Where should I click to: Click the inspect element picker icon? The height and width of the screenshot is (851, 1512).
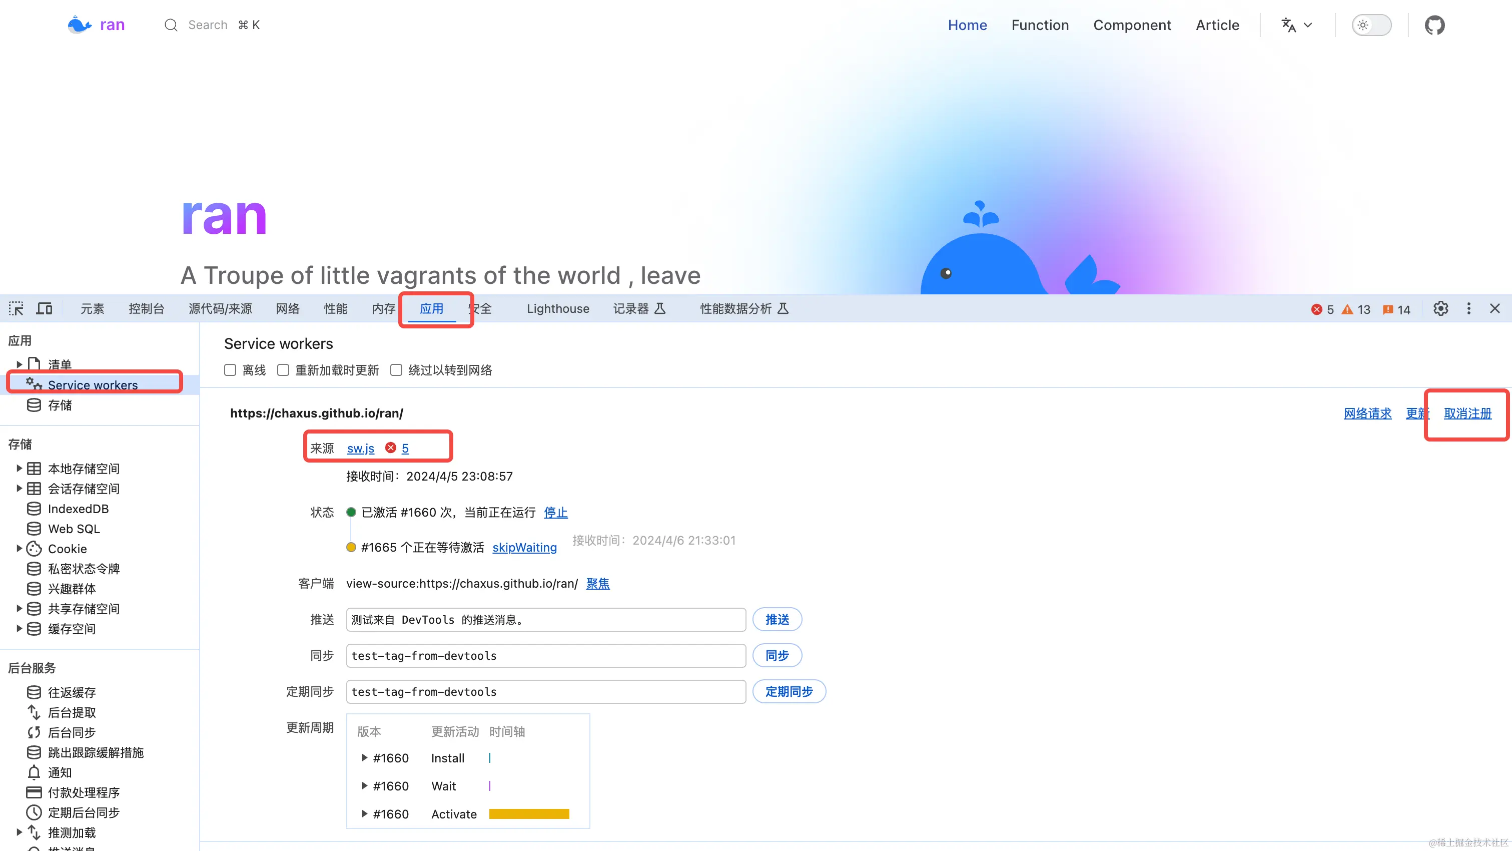tap(16, 308)
